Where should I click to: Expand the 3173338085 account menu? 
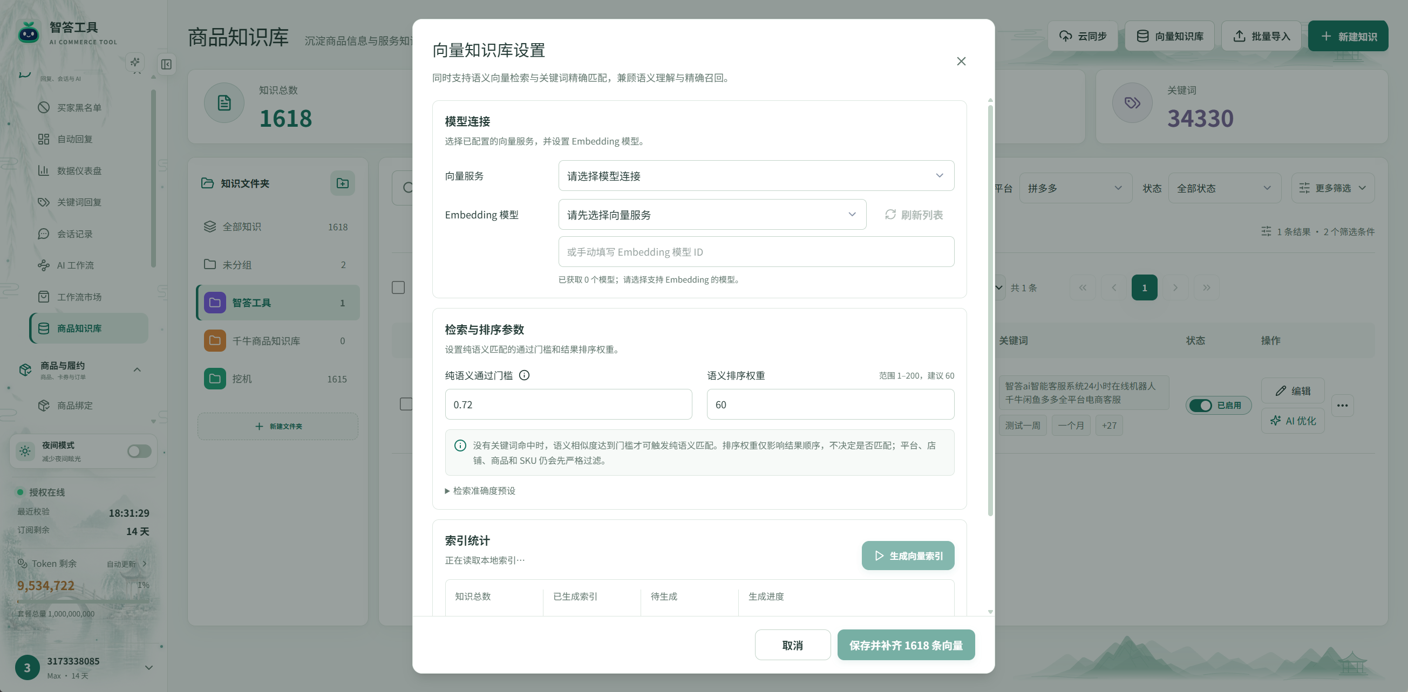click(x=148, y=667)
